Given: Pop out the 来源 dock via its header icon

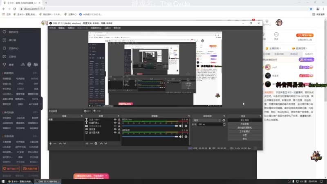Looking at the screenshot, I should coord(119,116).
